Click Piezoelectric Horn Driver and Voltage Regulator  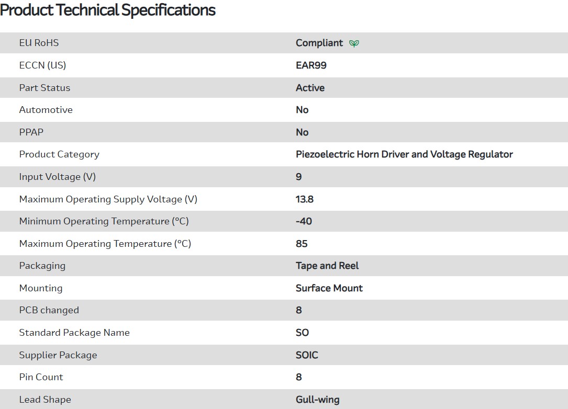click(404, 154)
